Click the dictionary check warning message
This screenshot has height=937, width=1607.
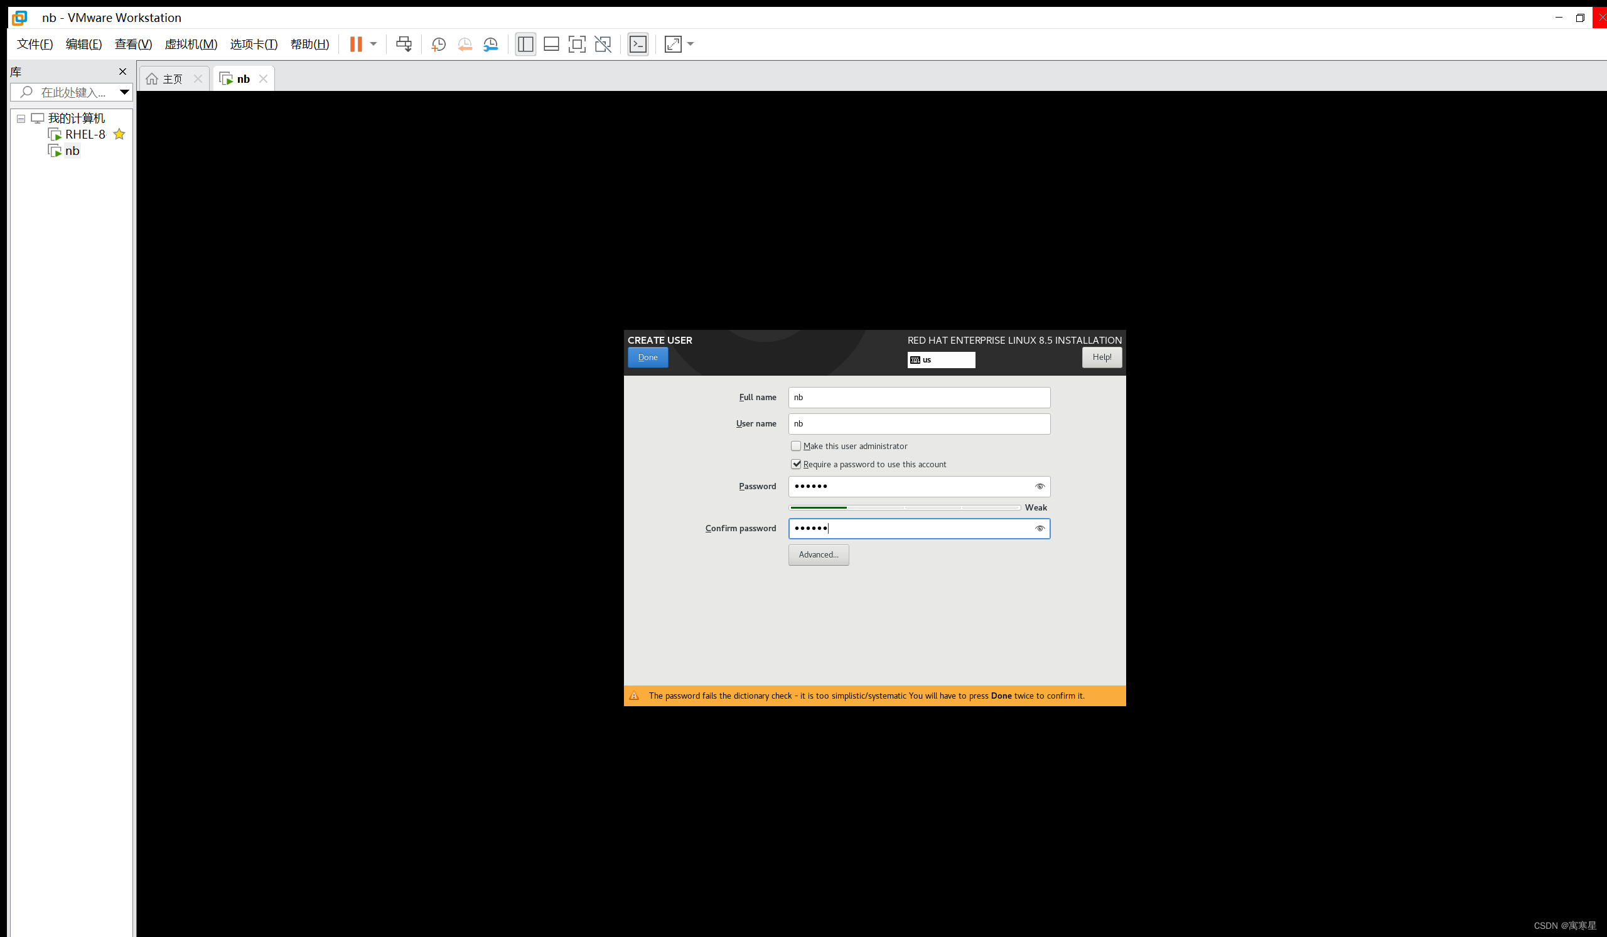866,696
